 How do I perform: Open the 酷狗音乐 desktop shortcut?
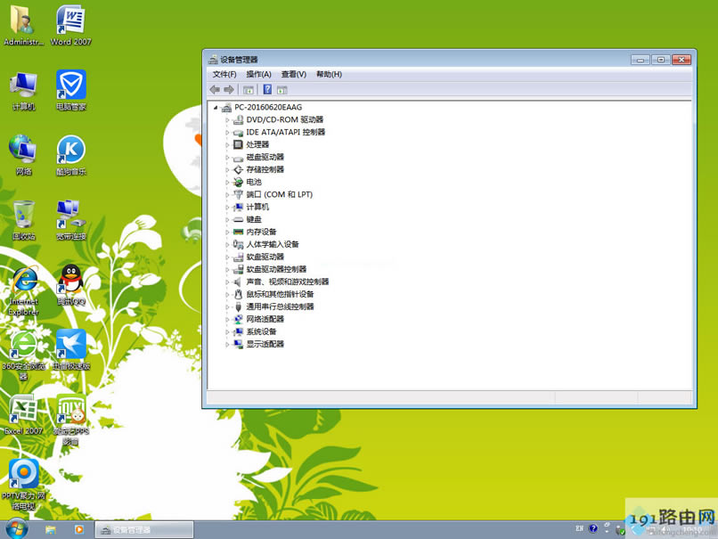point(71,155)
